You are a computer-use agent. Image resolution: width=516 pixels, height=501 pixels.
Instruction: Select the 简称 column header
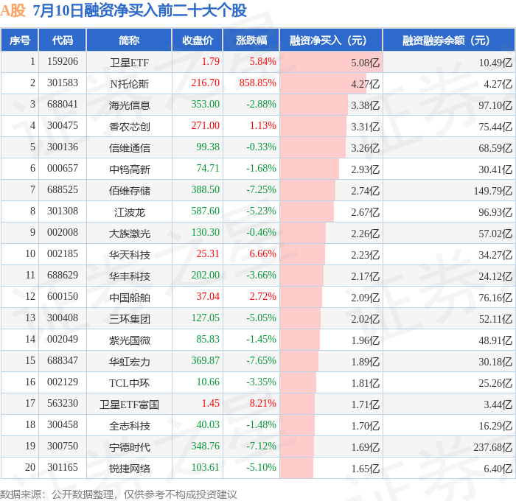coord(129,40)
